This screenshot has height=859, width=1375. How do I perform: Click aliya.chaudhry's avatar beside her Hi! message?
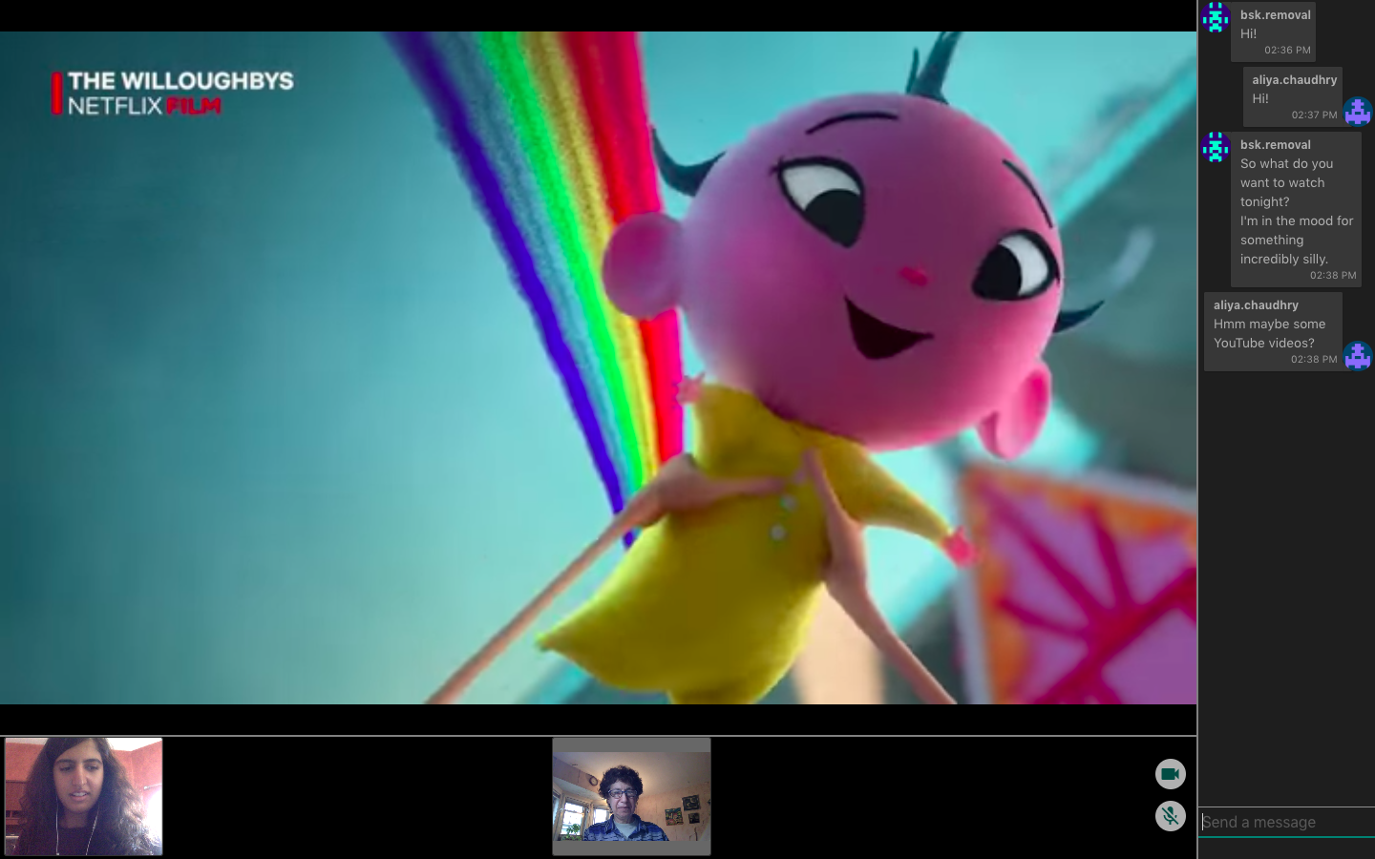(1358, 112)
